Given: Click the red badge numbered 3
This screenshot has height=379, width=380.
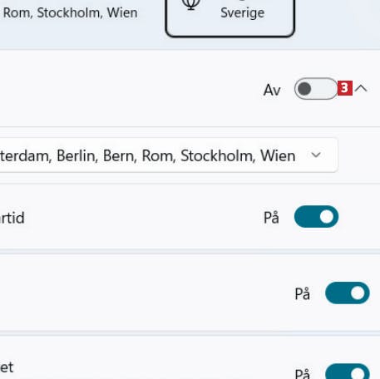Looking at the screenshot, I should [x=345, y=88].
